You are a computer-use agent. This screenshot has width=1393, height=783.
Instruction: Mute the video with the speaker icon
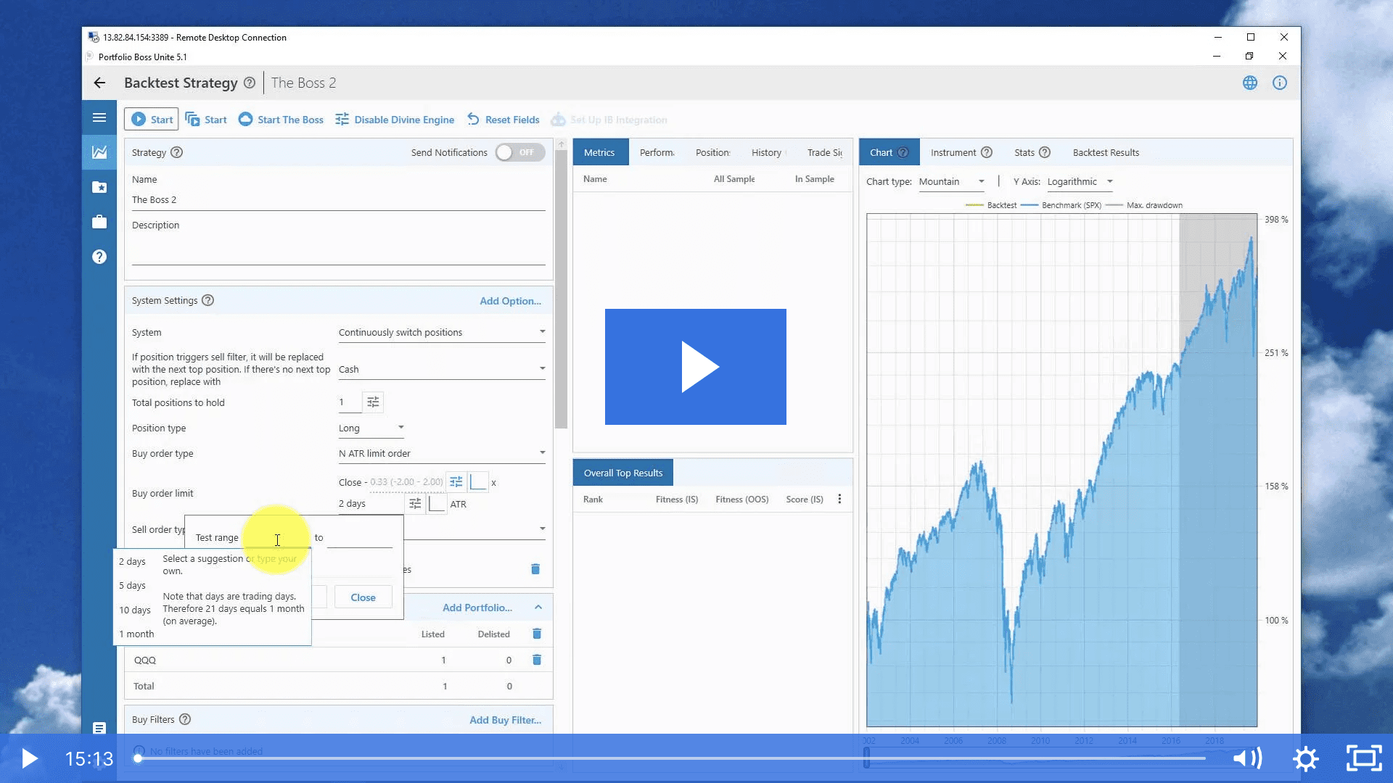pos(1248,758)
